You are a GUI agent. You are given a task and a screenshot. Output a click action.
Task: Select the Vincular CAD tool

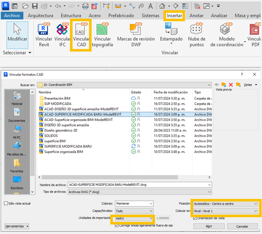(81, 35)
